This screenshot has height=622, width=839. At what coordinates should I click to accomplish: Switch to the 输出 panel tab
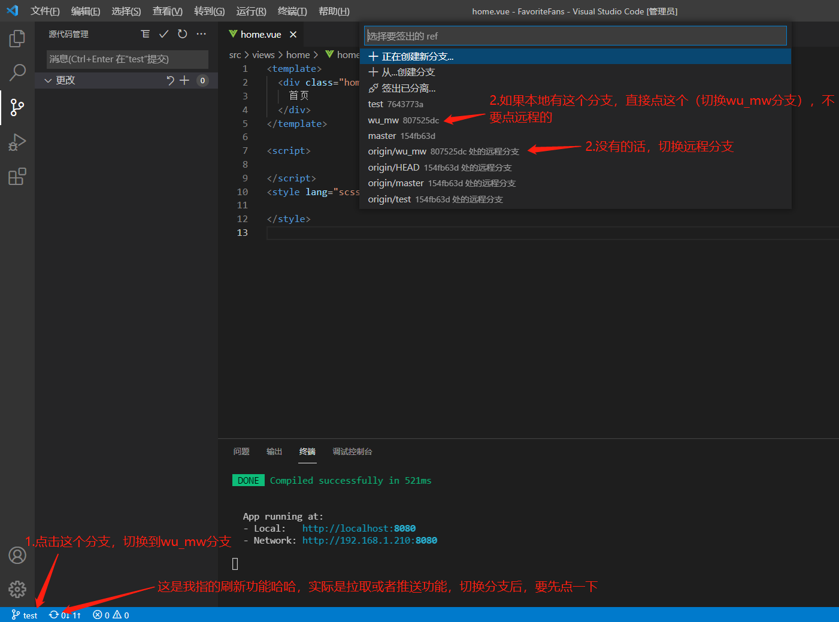pyautogui.click(x=274, y=451)
